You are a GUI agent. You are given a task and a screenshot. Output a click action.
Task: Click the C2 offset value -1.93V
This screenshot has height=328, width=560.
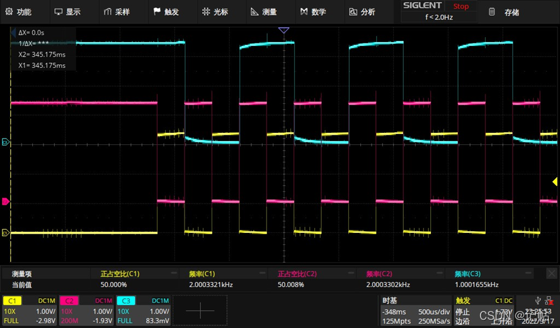point(103,320)
